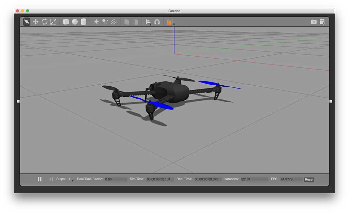Click the Sim Time value field
349x213 pixels.
160,179
